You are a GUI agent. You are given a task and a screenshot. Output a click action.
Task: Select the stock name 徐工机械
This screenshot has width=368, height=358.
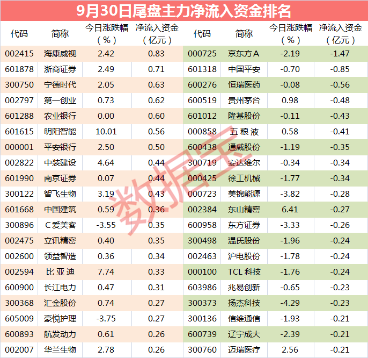(x=244, y=178)
